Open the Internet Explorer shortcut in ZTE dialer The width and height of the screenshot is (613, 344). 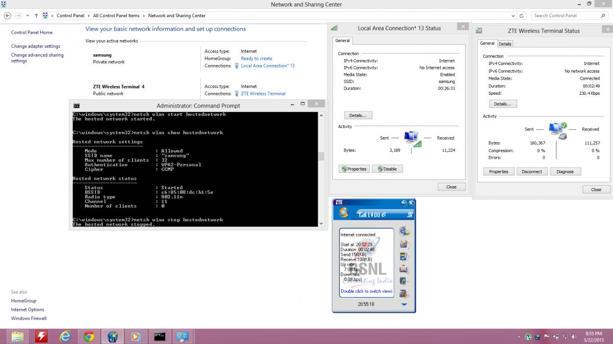tap(403, 231)
